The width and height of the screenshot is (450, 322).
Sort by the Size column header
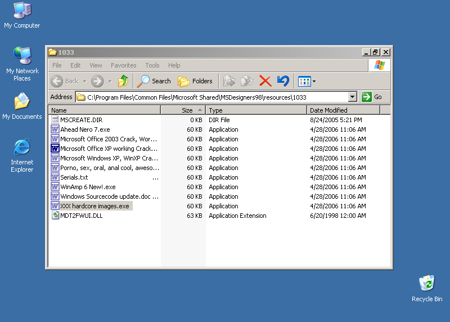(183, 110)
